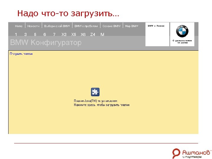Select the Z4 model link
Viewport: 212px width, 159px height.
(x=93, y=35)
